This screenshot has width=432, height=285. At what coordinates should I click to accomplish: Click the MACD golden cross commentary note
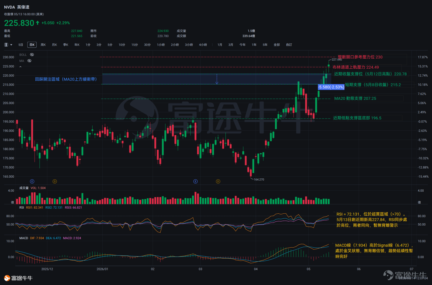pos(374,251)
